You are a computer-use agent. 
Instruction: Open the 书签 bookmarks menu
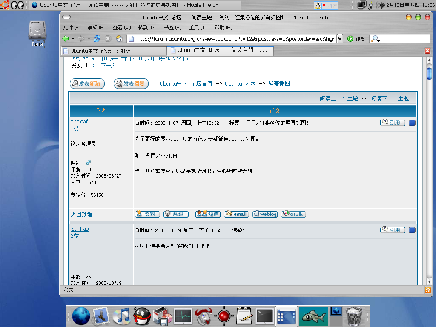pyautogui.click(x=172, y=28)
